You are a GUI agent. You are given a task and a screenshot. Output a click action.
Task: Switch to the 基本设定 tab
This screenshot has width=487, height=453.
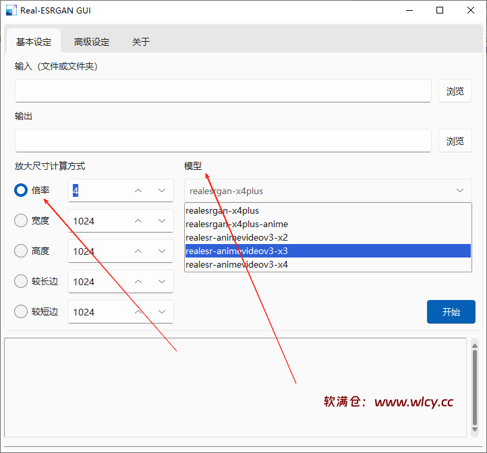point(34,41)
